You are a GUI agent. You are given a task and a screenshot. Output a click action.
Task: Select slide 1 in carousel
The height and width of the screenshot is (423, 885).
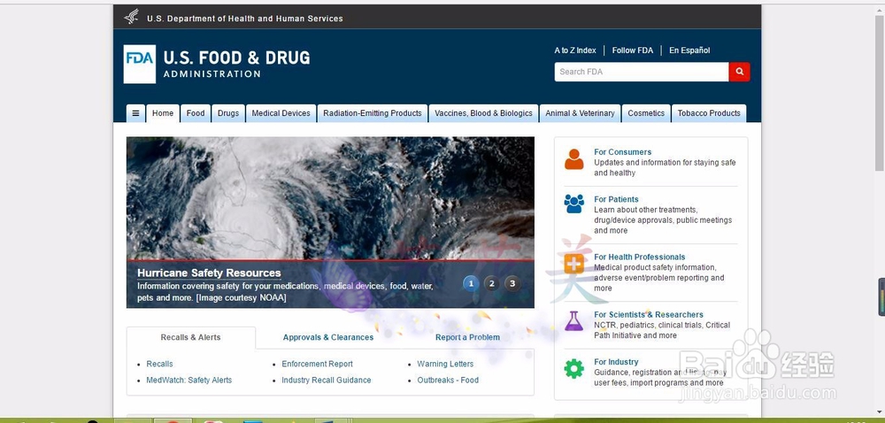(x=471, y=283)
